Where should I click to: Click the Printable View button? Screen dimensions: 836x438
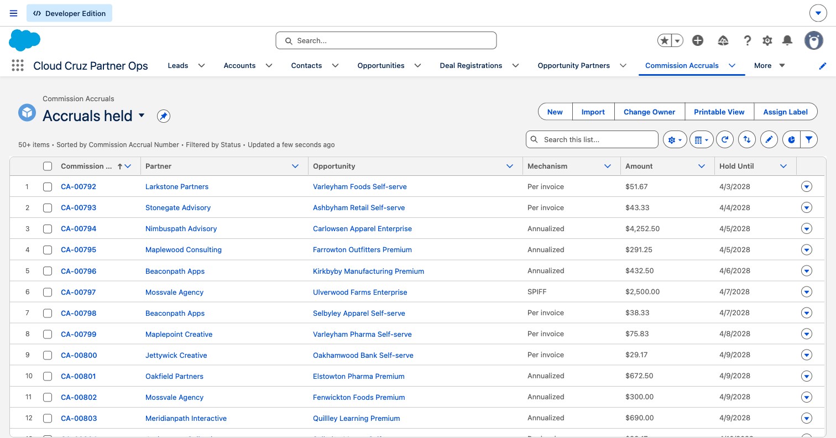click(719, 112)
